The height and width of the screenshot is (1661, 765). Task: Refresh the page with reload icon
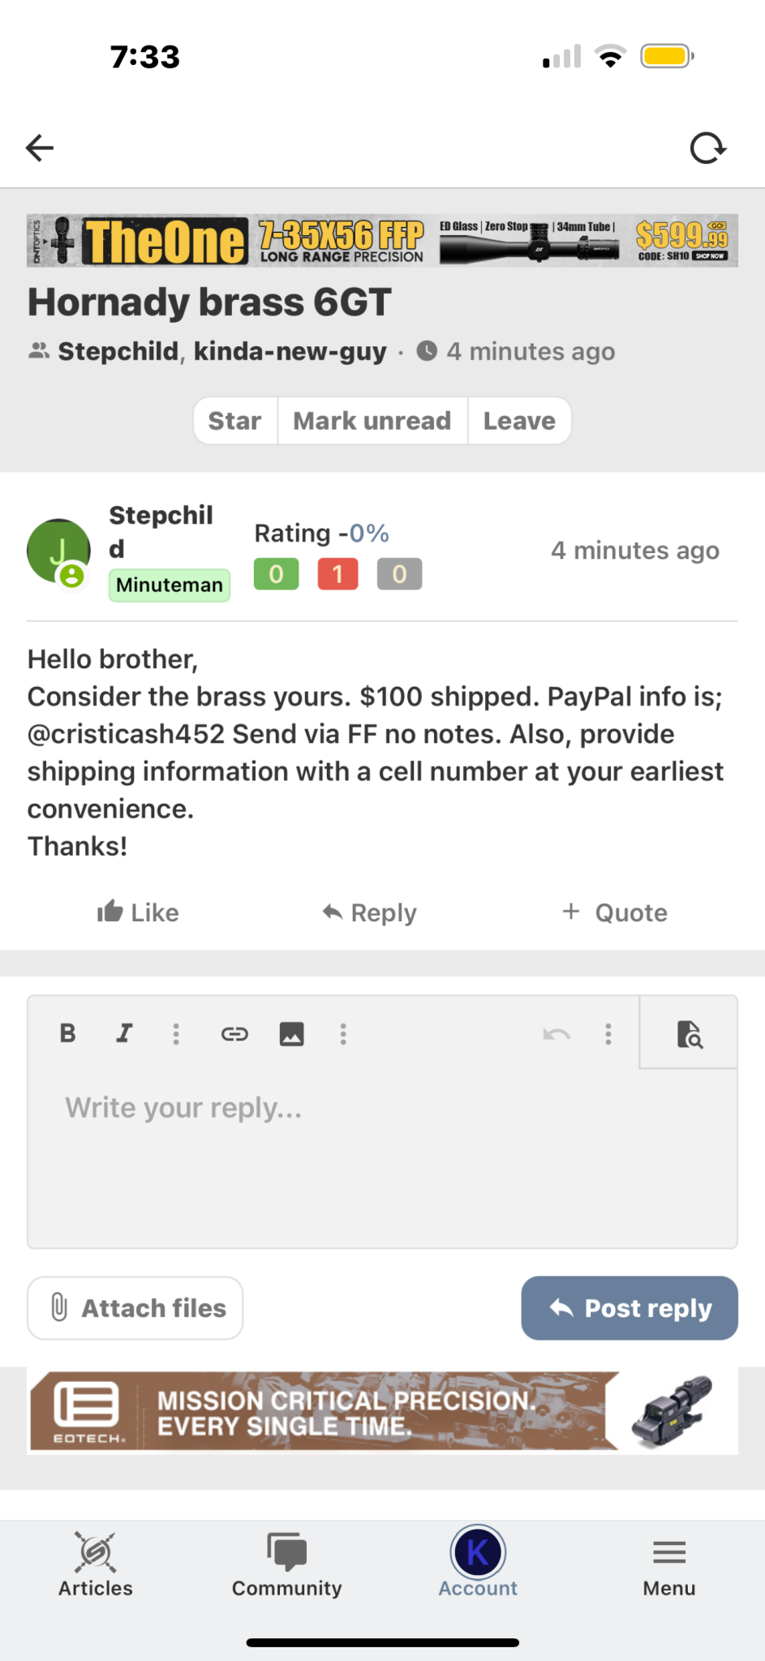pos(707,148)
